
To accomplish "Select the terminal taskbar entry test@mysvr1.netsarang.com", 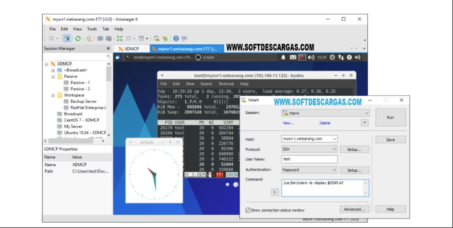I will click(160, 57).
